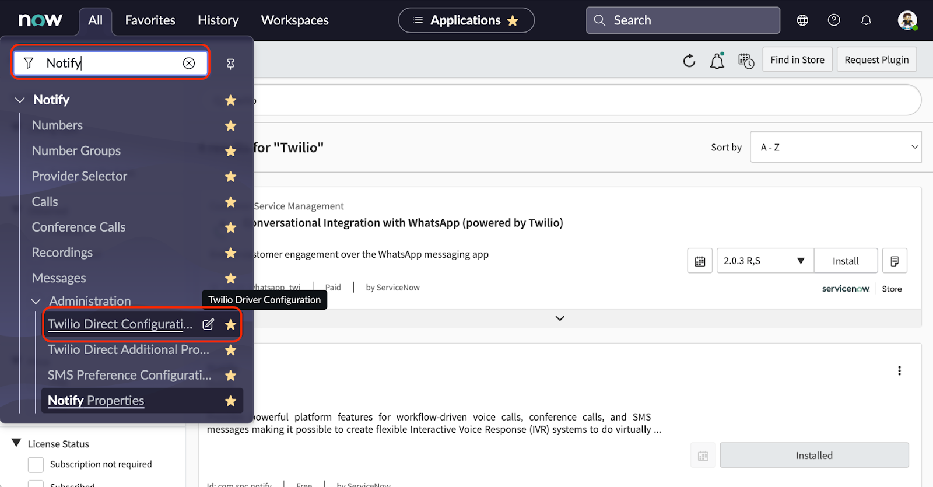The width and height of the screenshot is (933, 487).
Task: Collapse the License Status filter
Action: pyautogui.click(x=16, y=443)
